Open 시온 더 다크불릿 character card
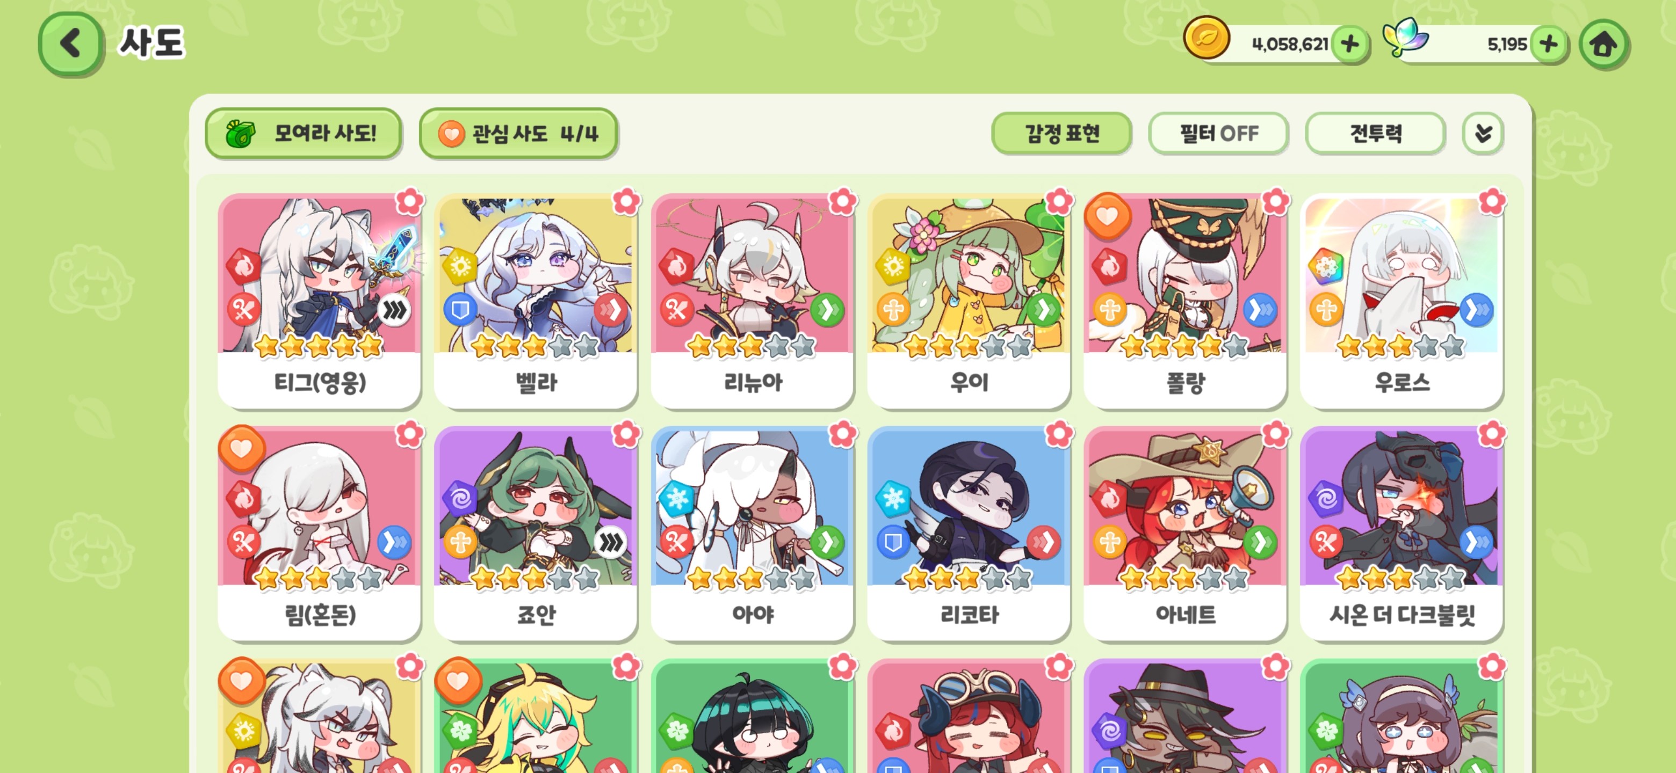The image size is (1676, 773). point(1402,533)
